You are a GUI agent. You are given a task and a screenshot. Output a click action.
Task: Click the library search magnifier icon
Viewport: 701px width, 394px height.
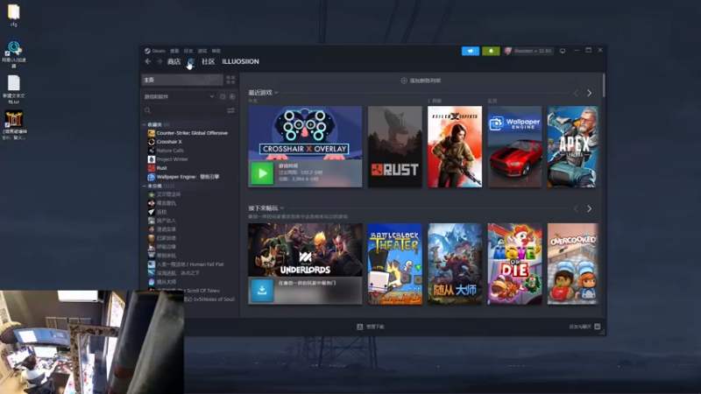147,110
